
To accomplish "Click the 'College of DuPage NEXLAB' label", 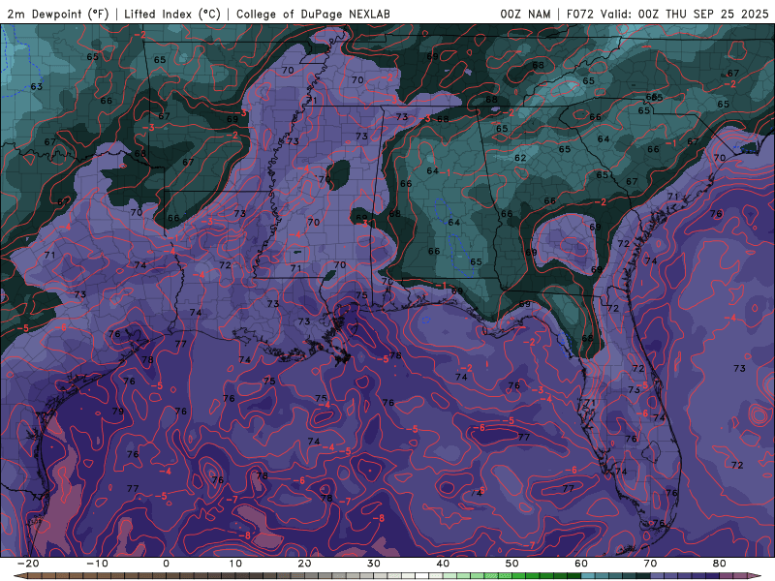I will click(313, 15).
